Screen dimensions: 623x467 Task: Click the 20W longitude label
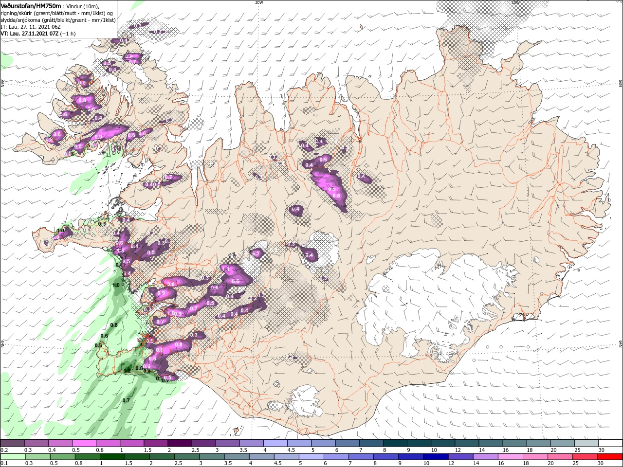pyautogui.click(x=259, y=2)
